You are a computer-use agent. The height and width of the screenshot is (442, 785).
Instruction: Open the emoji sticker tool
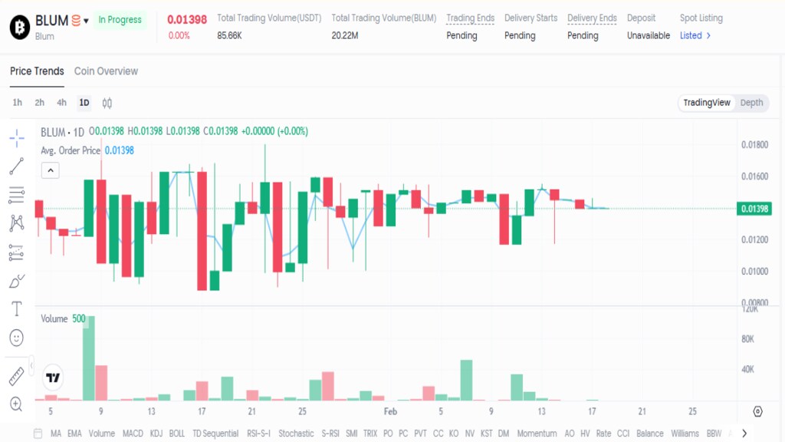click(17, 337)
